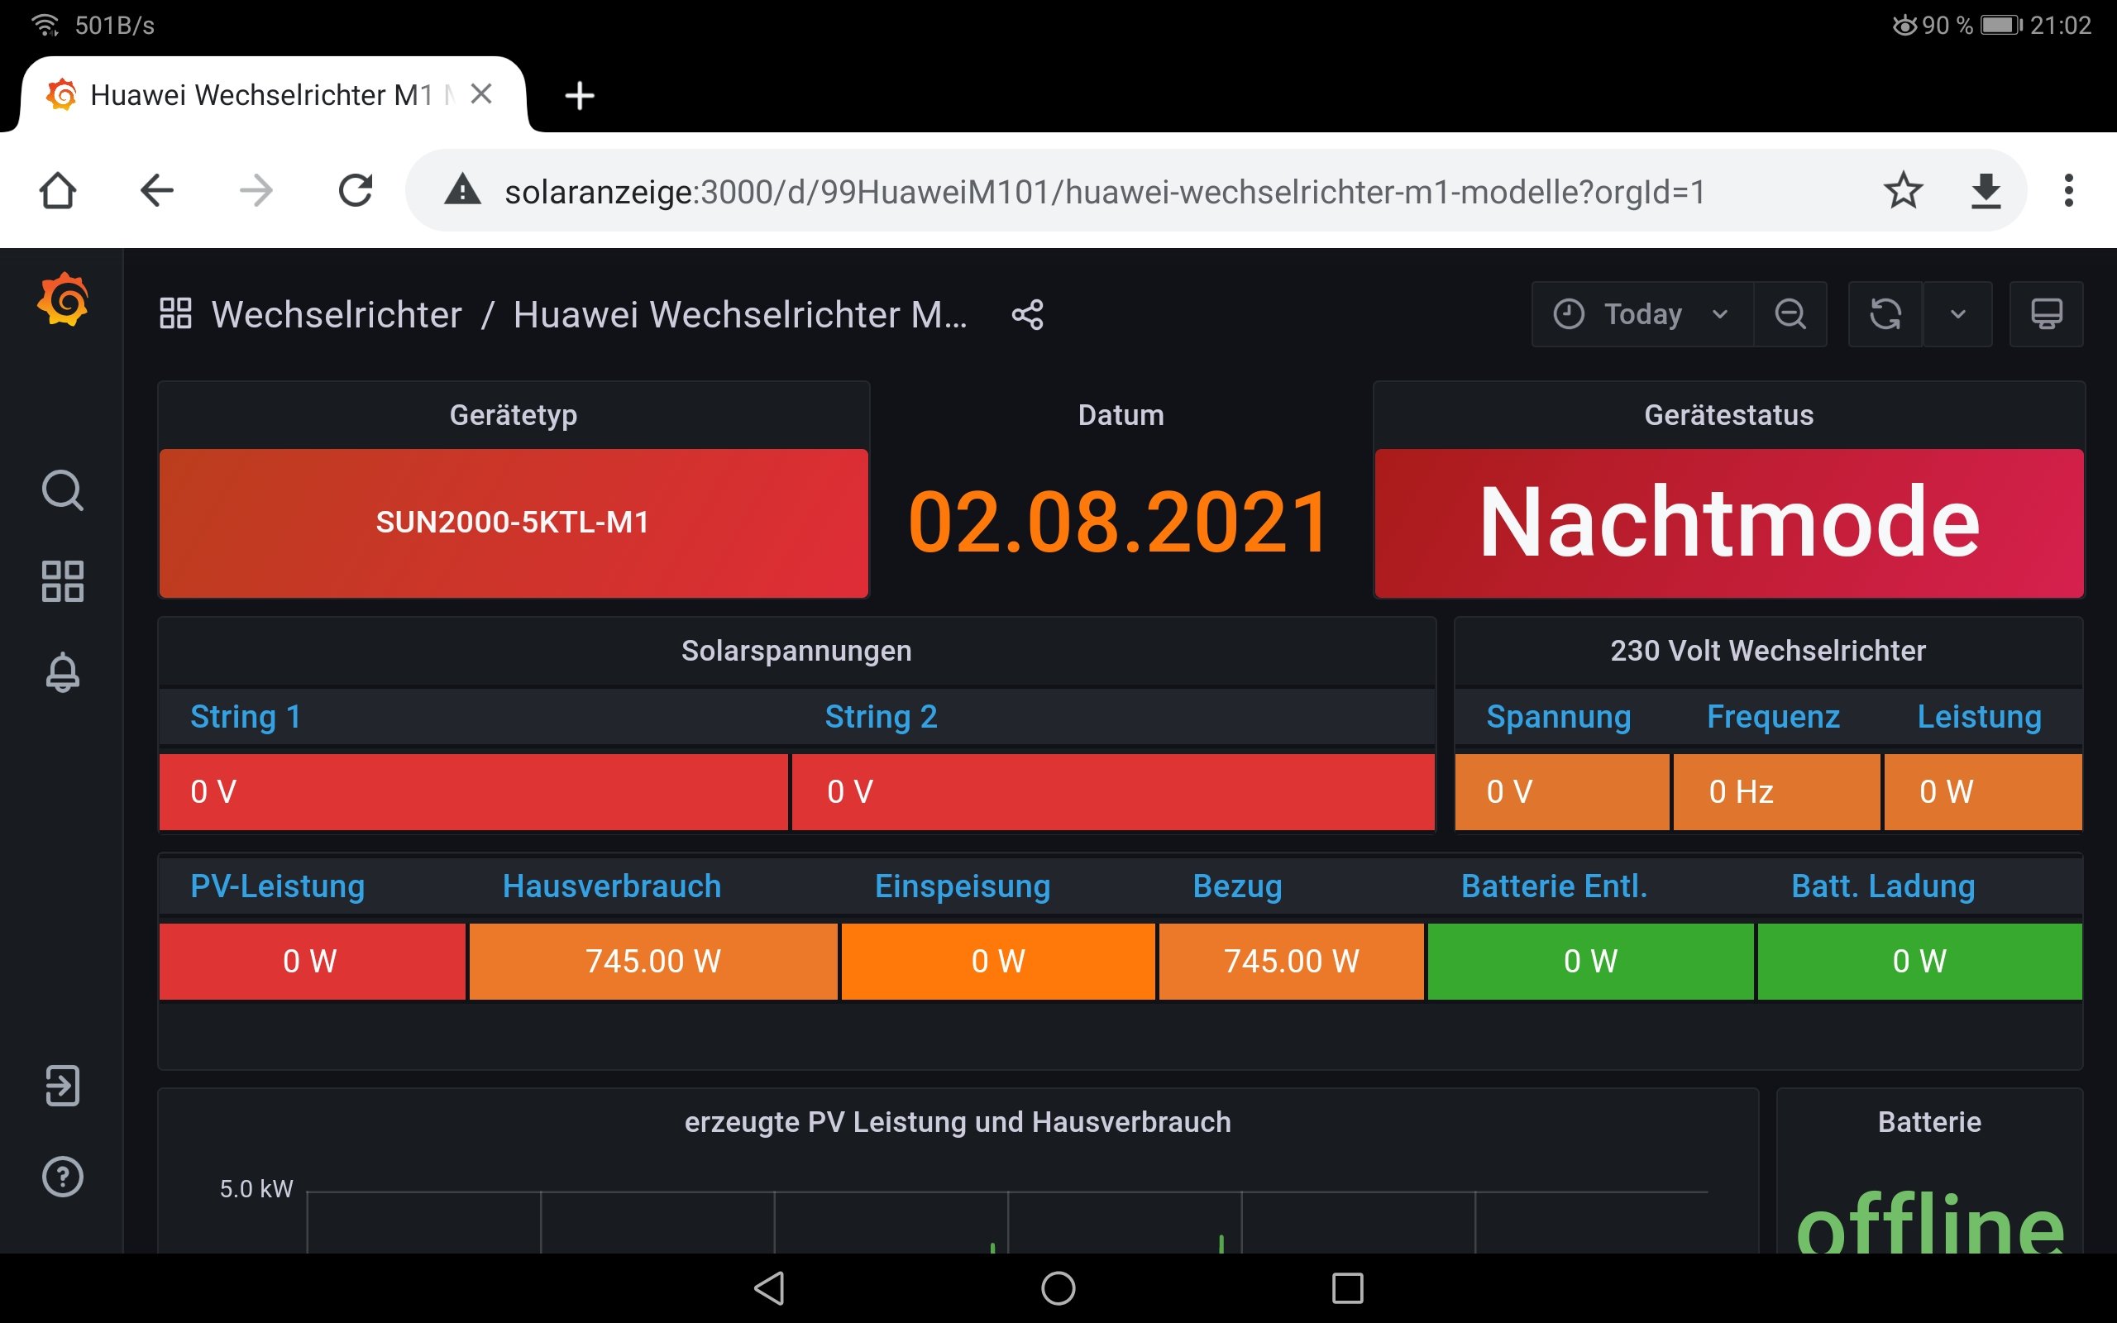
Task: Open the Grafana search icon
Action: pyautogui.click(x=63, y=490)
